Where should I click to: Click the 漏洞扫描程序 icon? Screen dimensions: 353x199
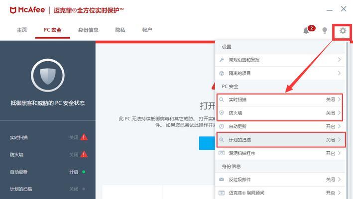click(x=222, y=153)
